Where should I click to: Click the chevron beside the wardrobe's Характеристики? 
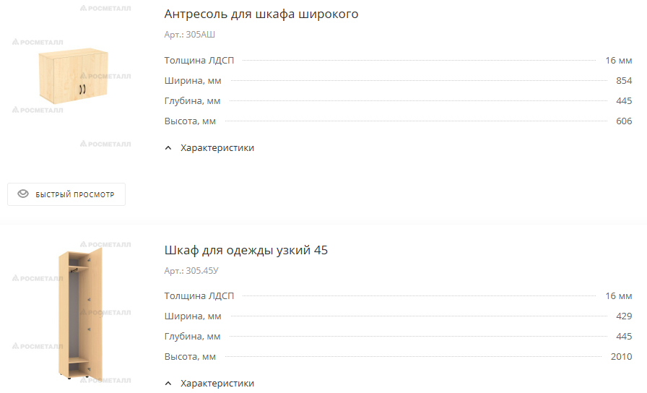(168, 384)
